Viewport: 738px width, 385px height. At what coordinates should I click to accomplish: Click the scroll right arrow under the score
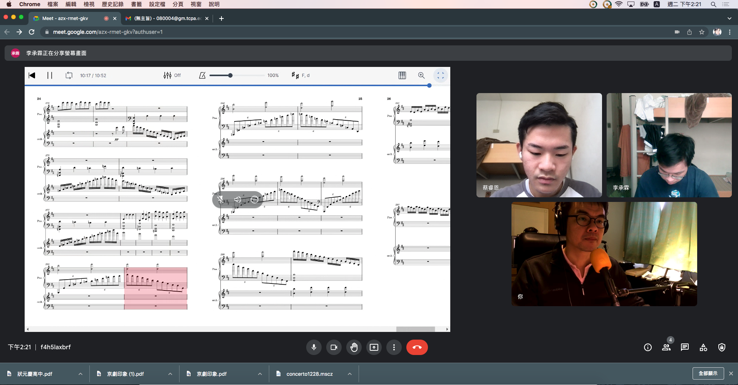point(447,329)
